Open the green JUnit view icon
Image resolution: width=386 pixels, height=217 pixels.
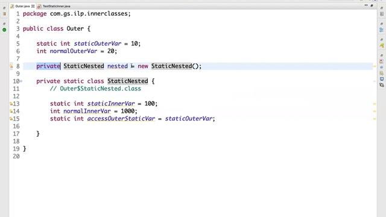pos(4,30)
